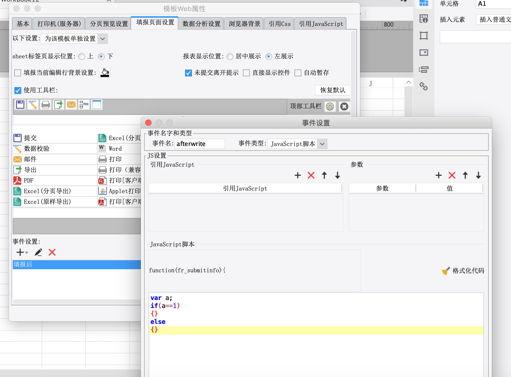Select 填报后 event in list
The height and width of the screenshot is (377, 511).
(77, 264)
